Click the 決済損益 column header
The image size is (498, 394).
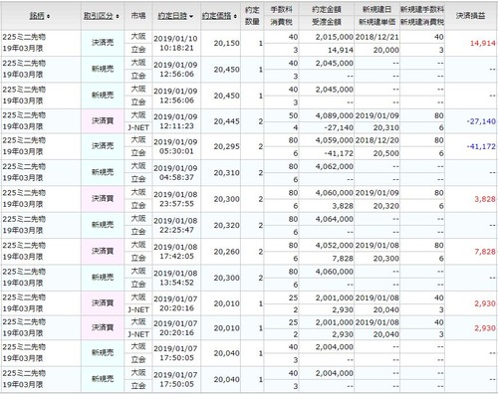[x=470, y=16]
